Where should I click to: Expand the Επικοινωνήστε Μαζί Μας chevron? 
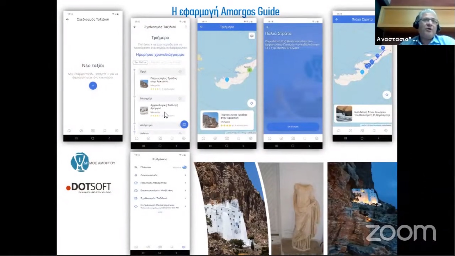[x=185, y=190]
